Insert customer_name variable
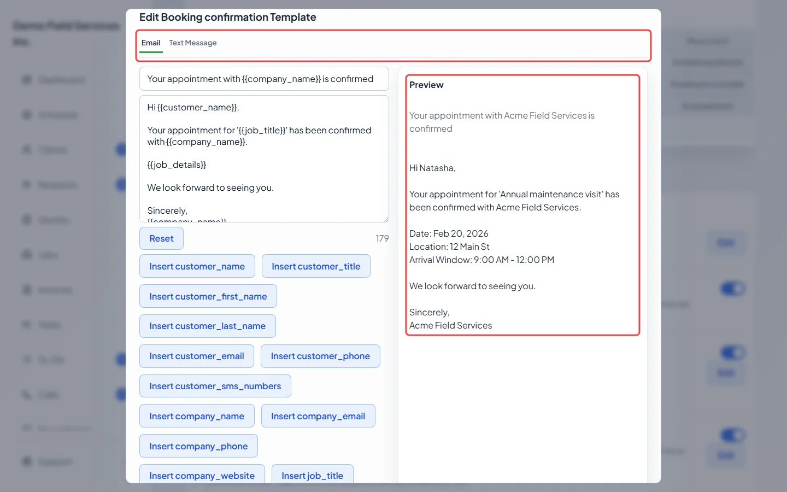 (x=197, y=266)
